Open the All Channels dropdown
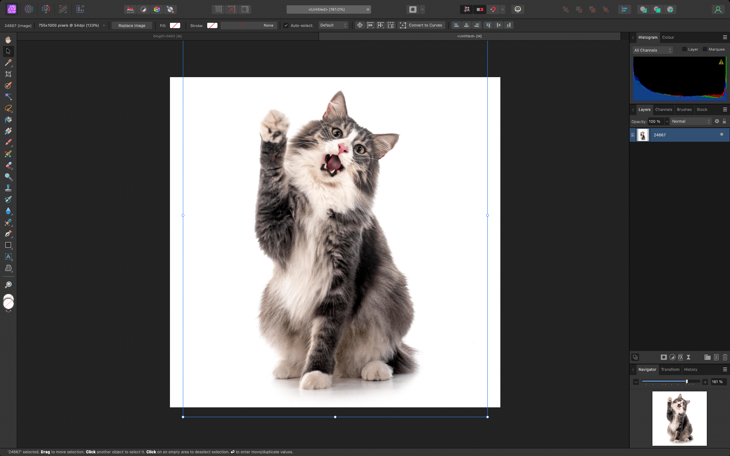This screenshot has height=456, width=730. tap(652, 50)
